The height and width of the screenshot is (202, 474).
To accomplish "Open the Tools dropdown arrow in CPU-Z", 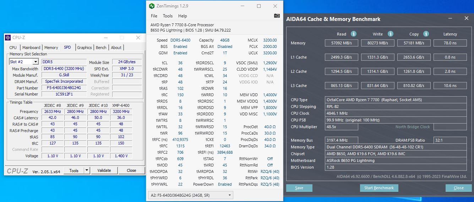I will (x=87, y=170).
